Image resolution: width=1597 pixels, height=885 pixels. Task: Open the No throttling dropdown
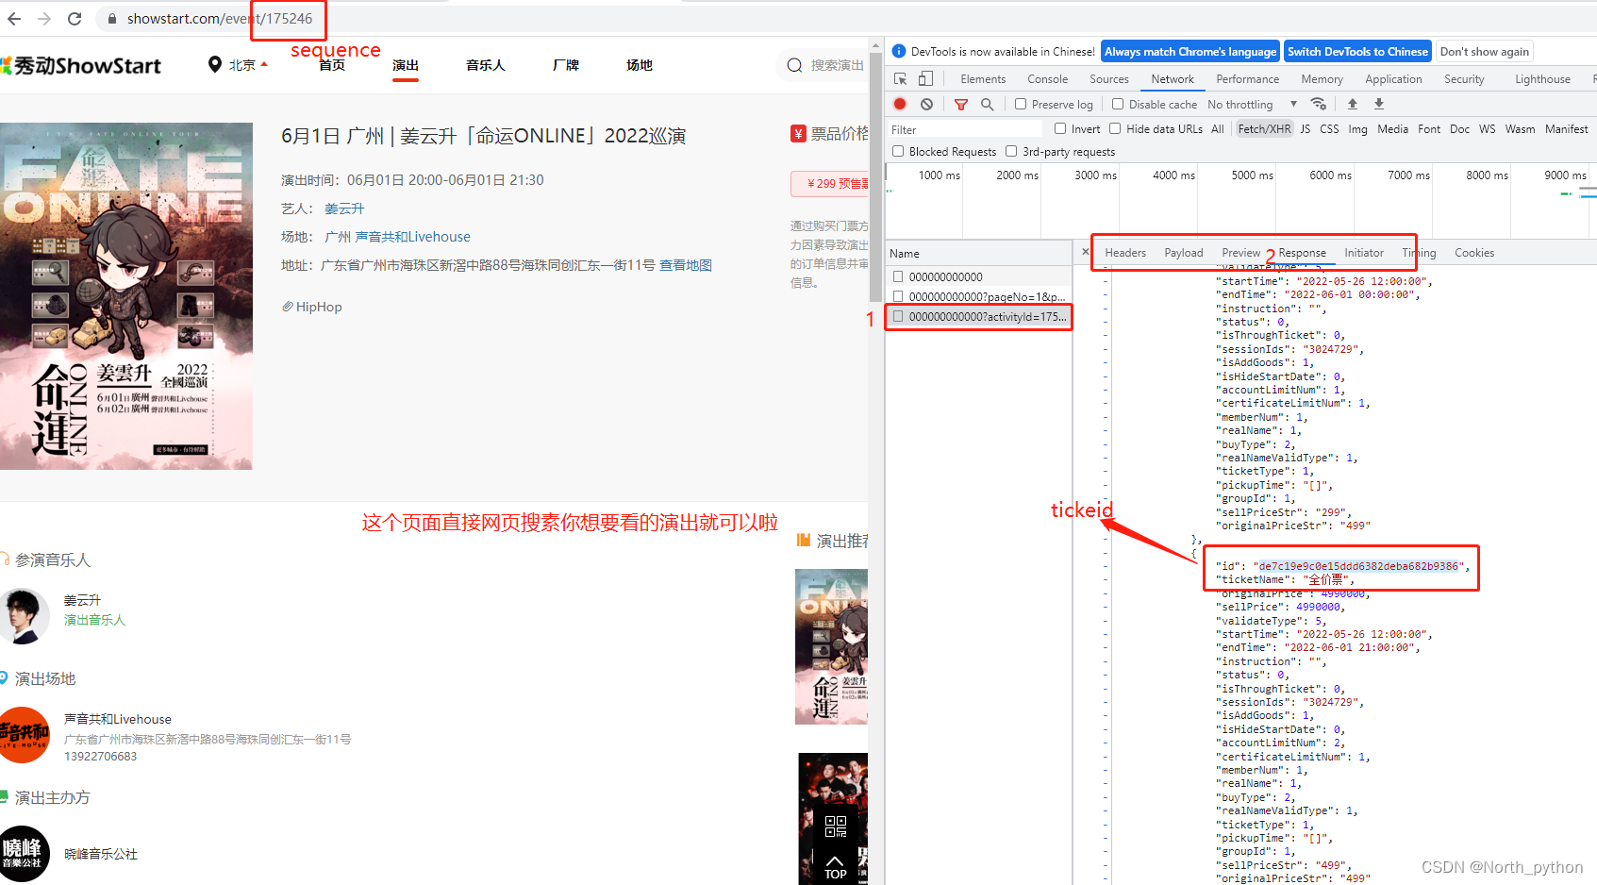tap(1252, 104)
